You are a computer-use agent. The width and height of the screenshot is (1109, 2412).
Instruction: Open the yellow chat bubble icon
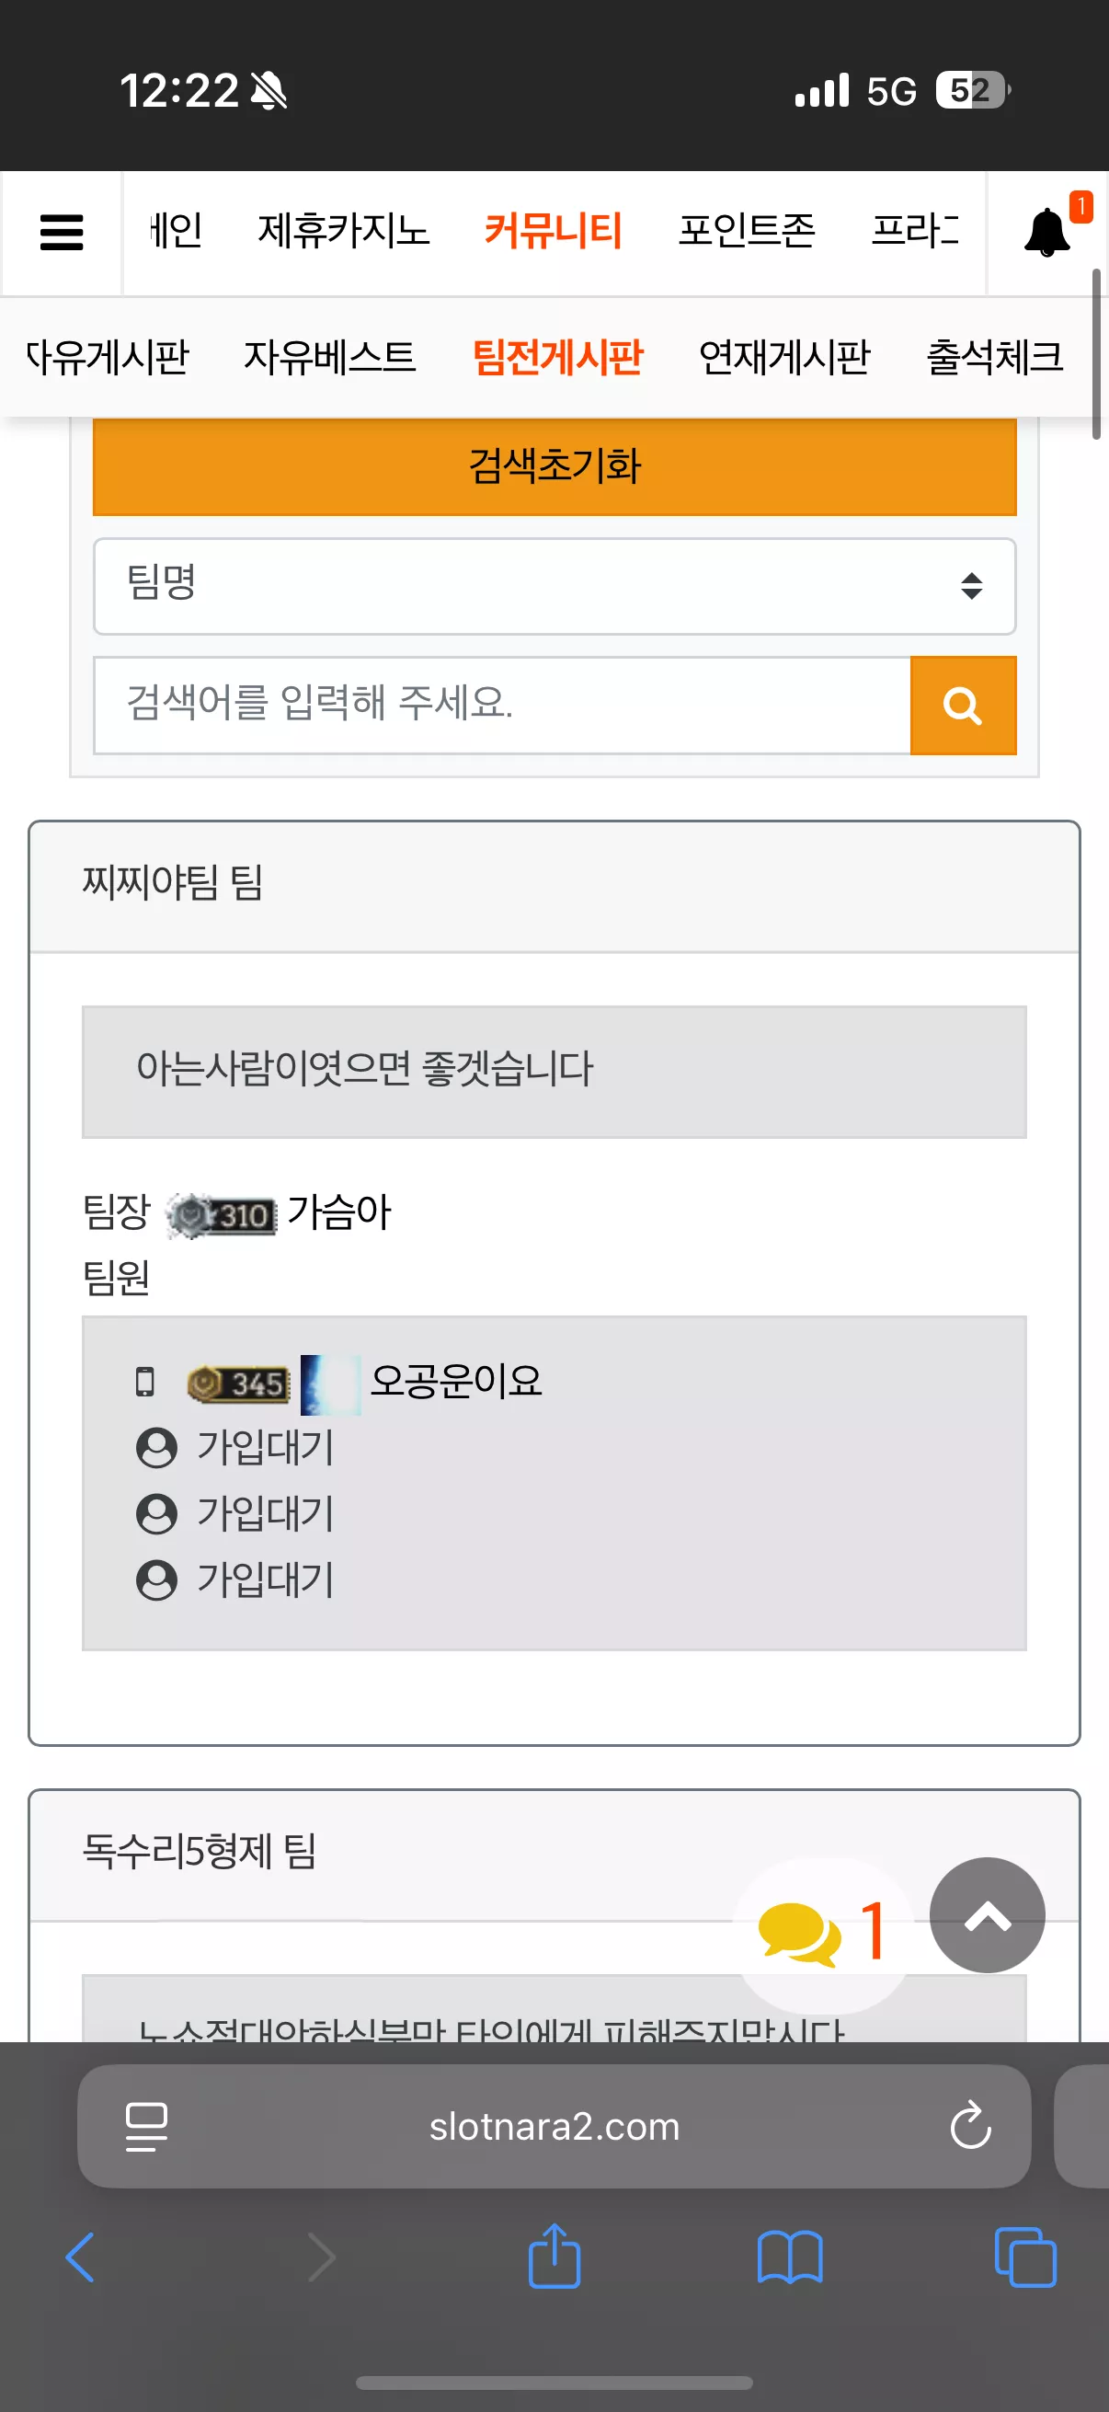tap(798, 1935)
